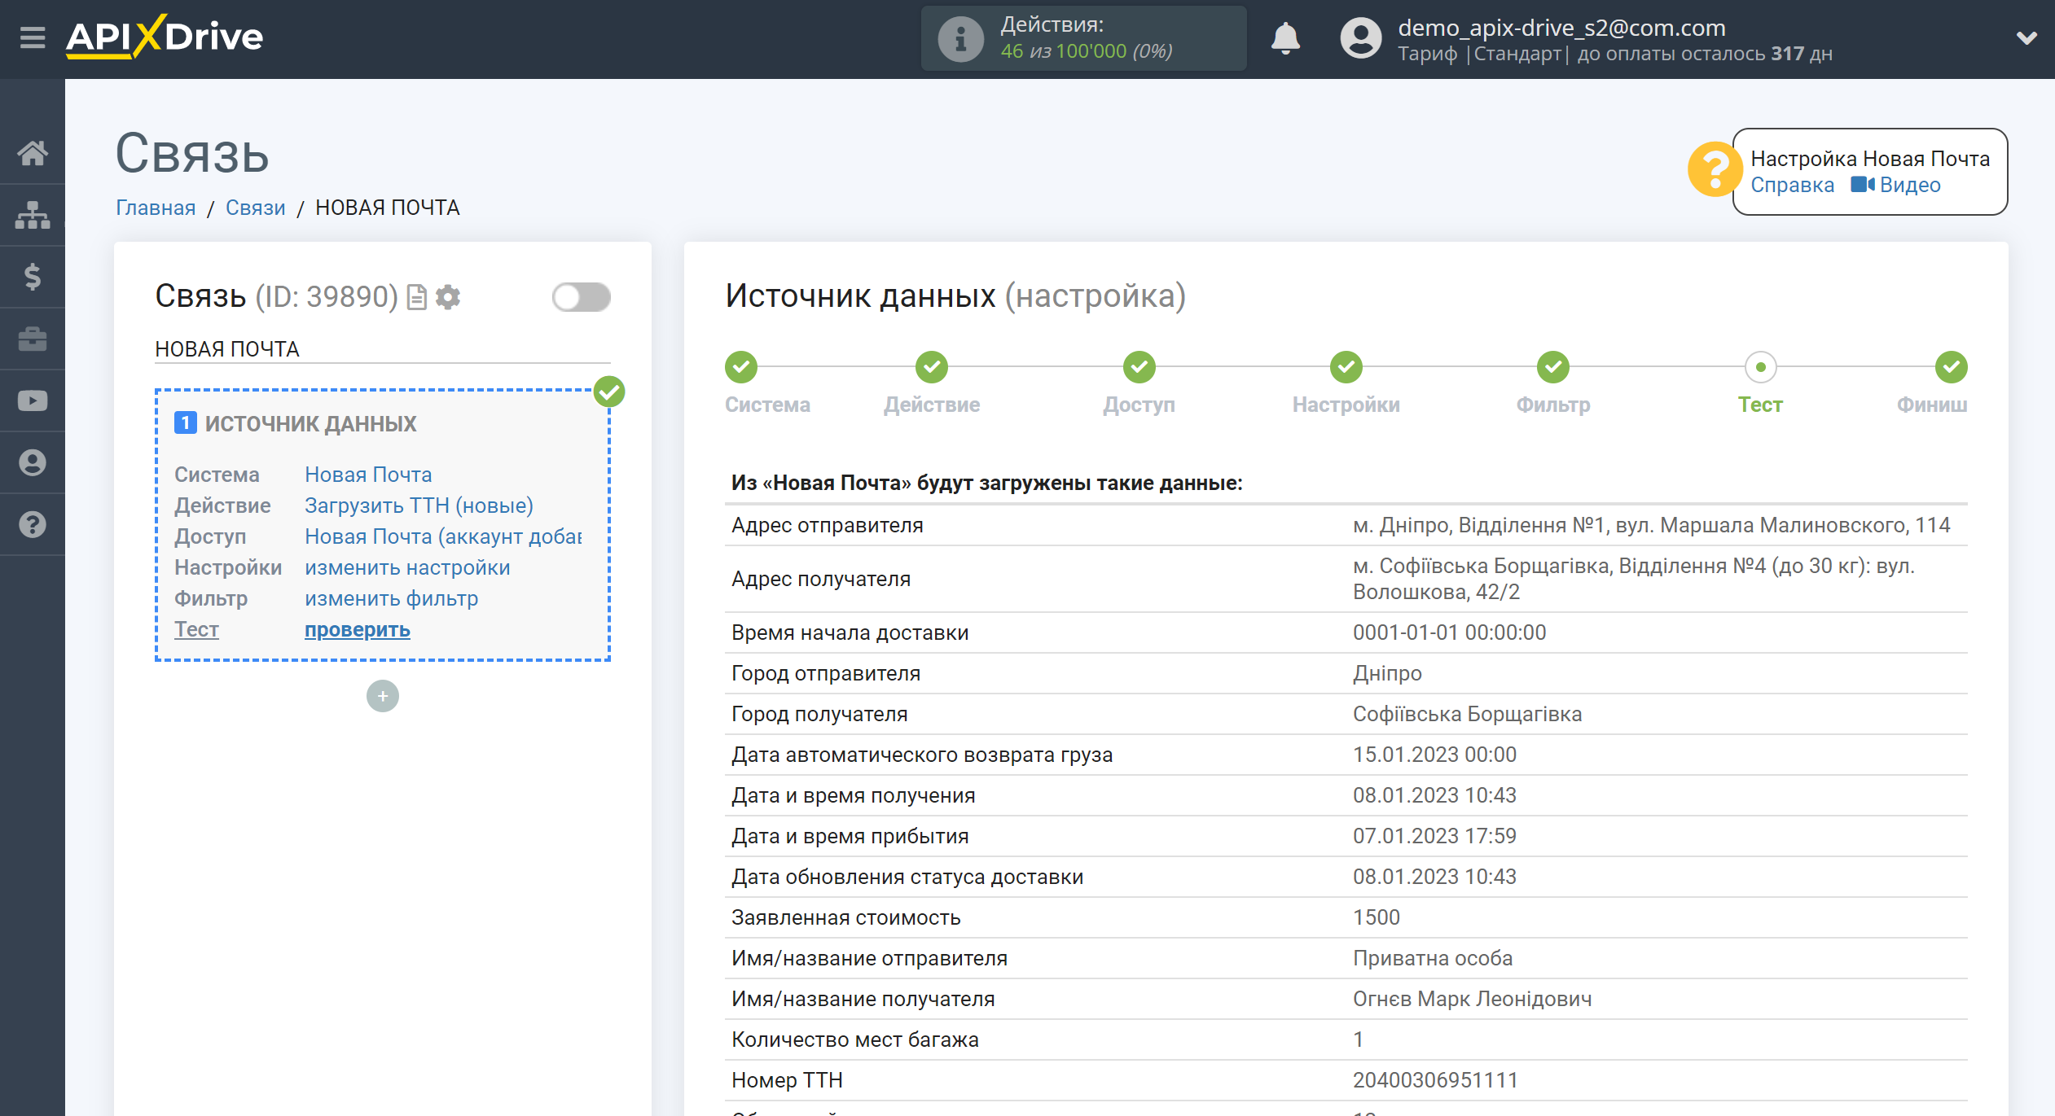Click the actions info icon
2055x1116 pixels.
pyautogui.click(x=960, y=38)
